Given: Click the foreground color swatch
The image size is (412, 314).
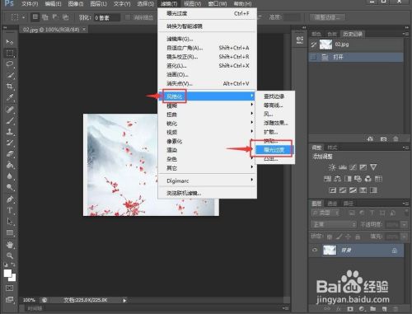Looking at the screenshot, I should pos(7,273).
